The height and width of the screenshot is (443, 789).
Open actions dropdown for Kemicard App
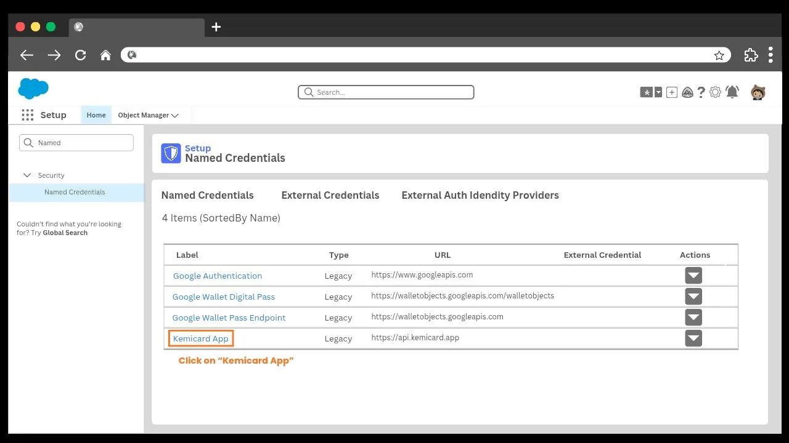pos(693,338)
